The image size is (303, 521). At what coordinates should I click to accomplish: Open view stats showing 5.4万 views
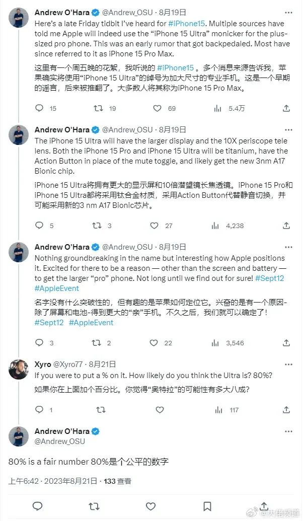(x=218, y=108)
